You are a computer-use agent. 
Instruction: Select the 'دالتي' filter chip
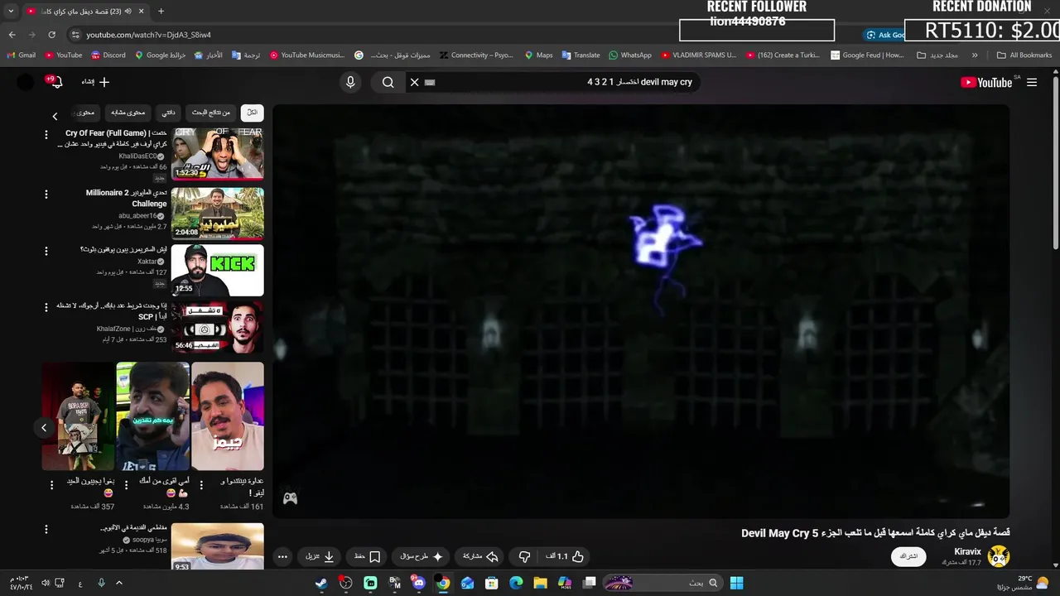[x=168, y=113]
